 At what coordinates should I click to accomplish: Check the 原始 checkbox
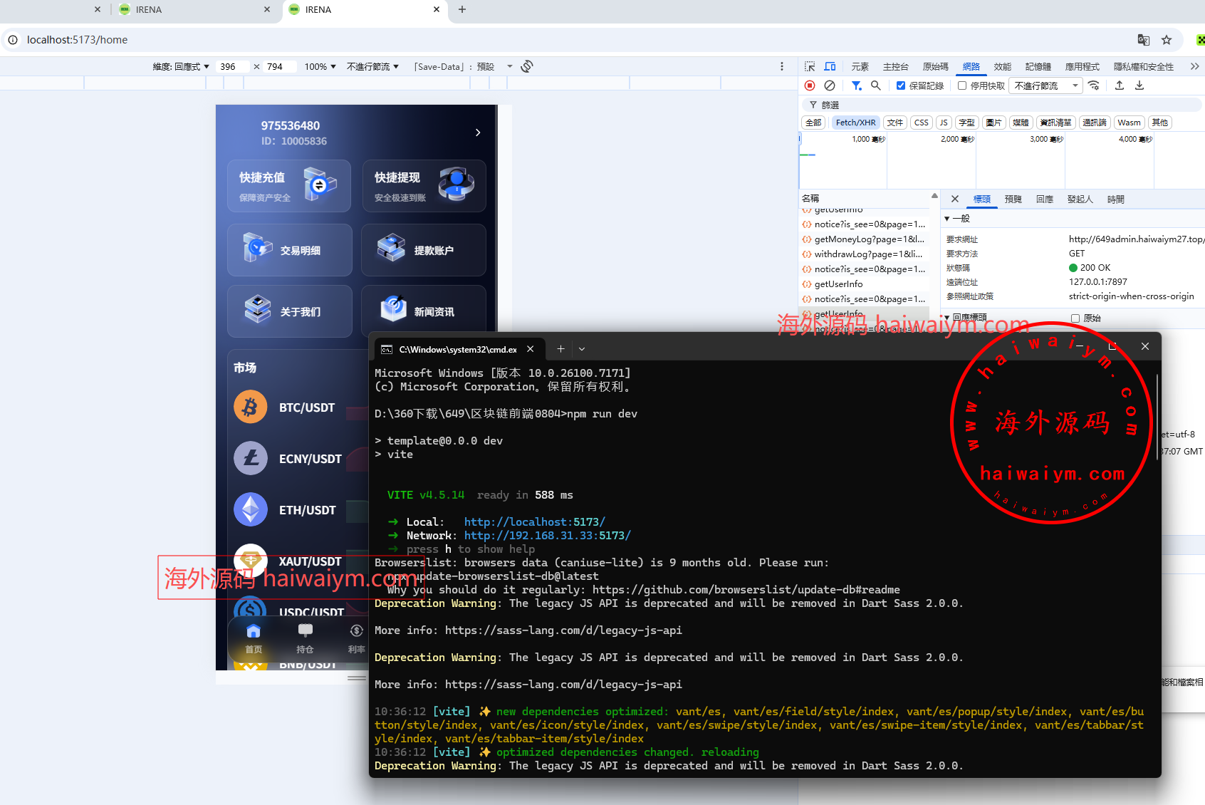click(x=1075, y=318)
